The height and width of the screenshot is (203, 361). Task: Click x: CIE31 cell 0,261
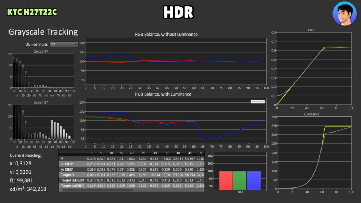pyautogui.click(x=101, y=164)
